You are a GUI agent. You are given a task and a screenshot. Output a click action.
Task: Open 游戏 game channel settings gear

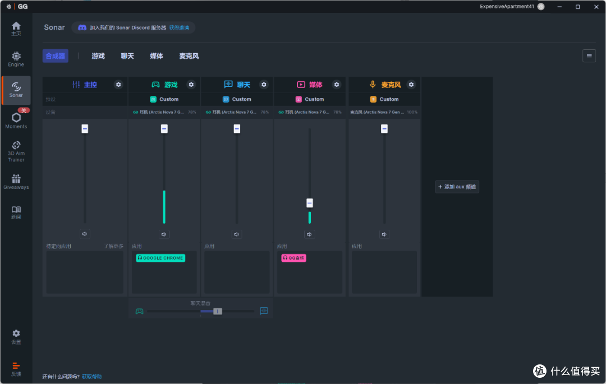click(191, 85)
